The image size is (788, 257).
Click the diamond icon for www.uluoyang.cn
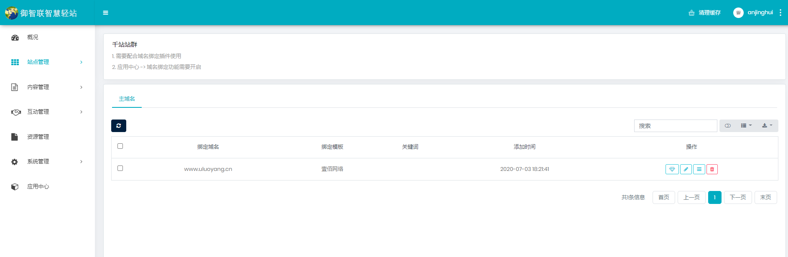tap(672, 169)
